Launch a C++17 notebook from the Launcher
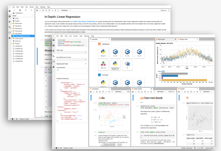Image resolution: width=221 pixels, height=151 pixels. click(x=139, y=53)
